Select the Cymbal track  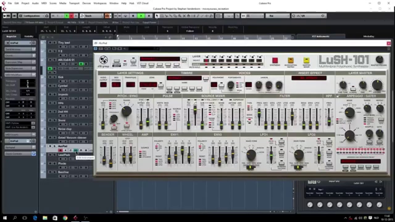click(x=63, y=86)
